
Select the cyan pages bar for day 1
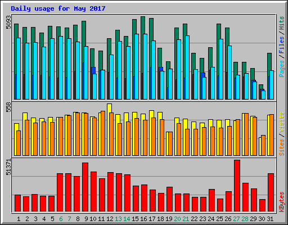[x=19, y=69]
